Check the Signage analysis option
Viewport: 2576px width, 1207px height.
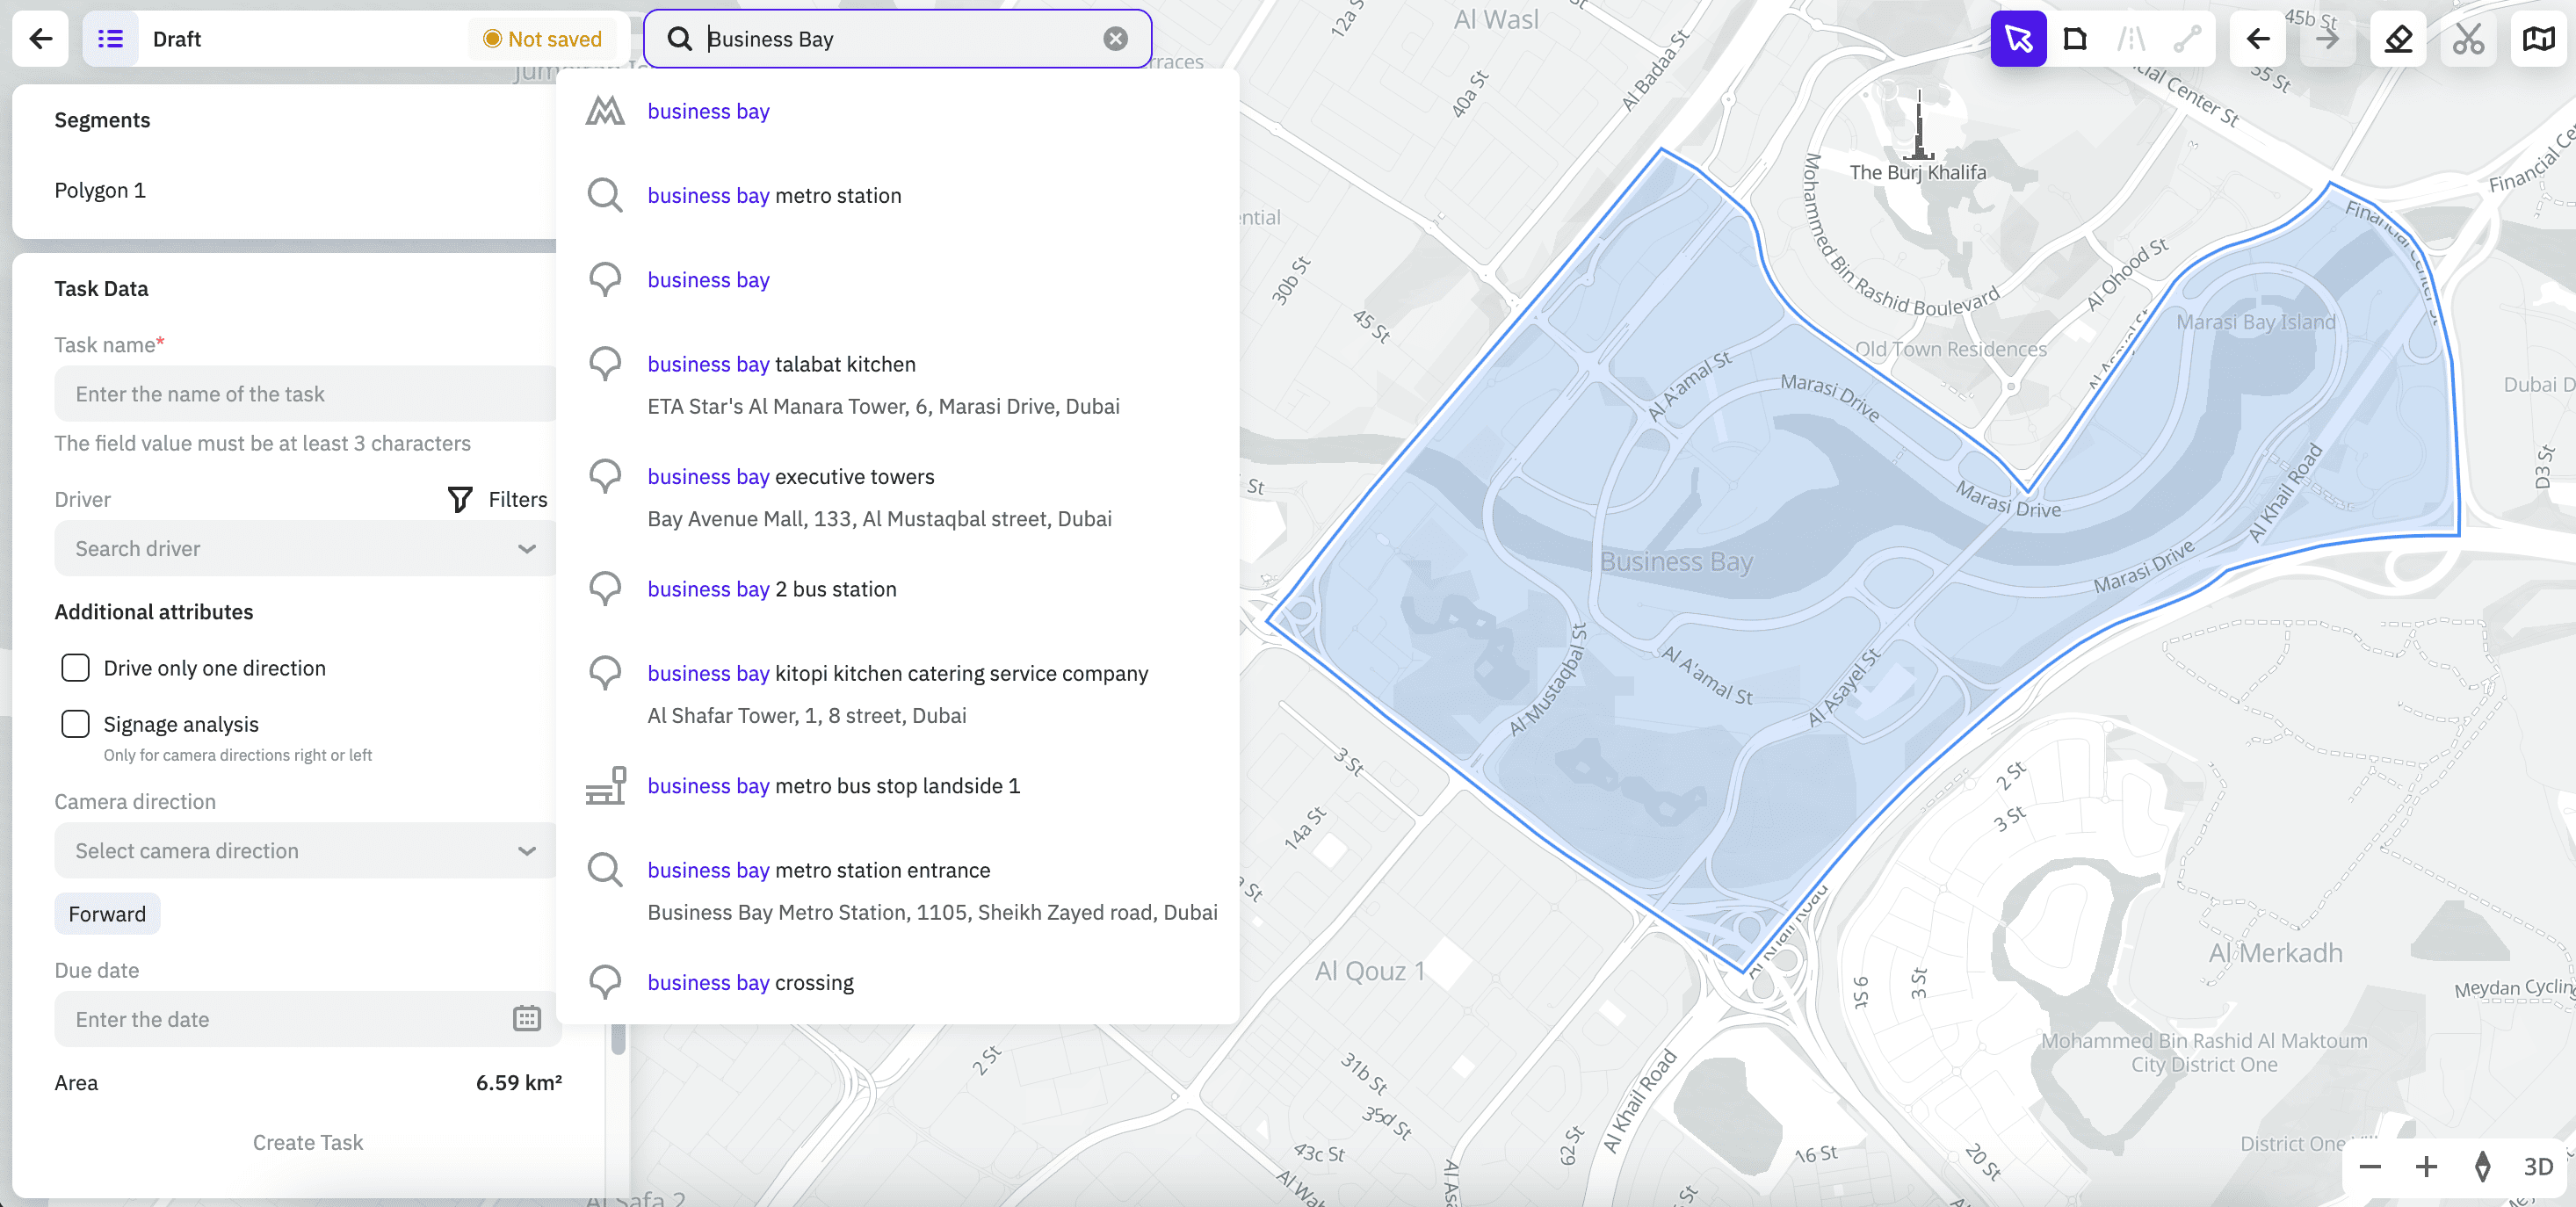(x=75, y=723)
